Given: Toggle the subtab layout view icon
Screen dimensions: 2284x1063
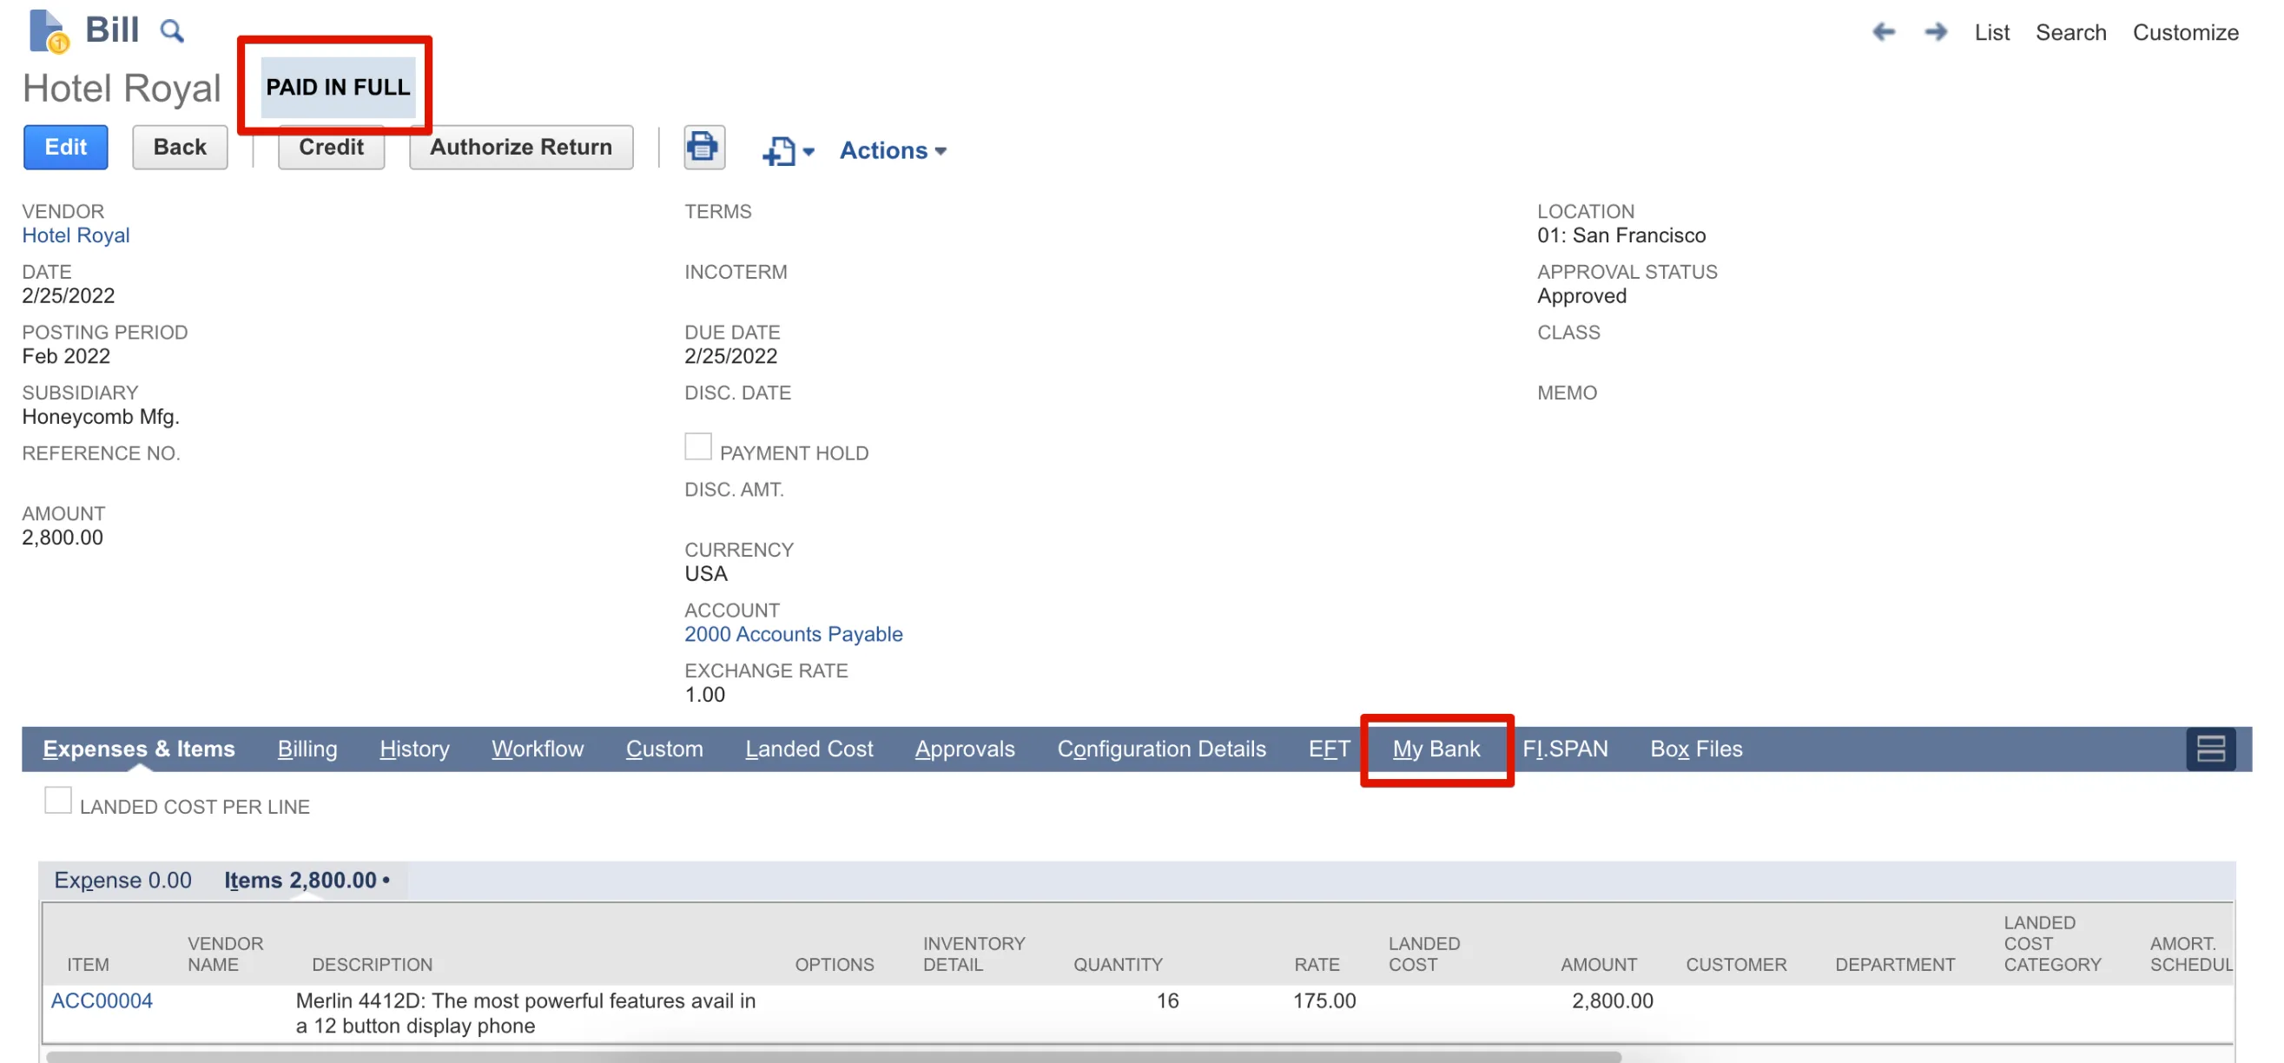Looking at the screenshot, I should [x=2209, y=749].
